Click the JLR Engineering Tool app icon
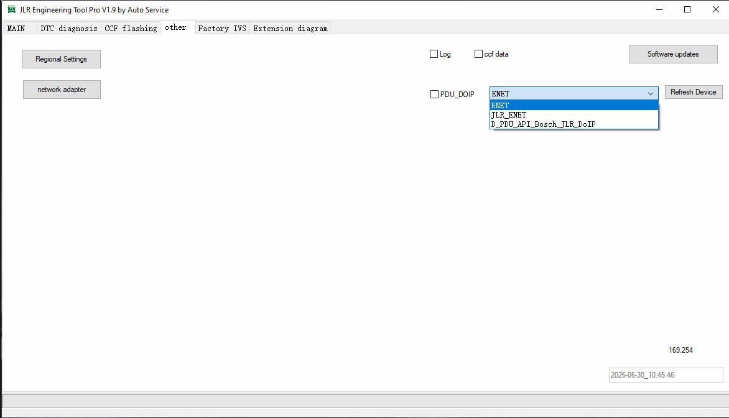This screenshot has height=418, width=729. tap(12, 9)
